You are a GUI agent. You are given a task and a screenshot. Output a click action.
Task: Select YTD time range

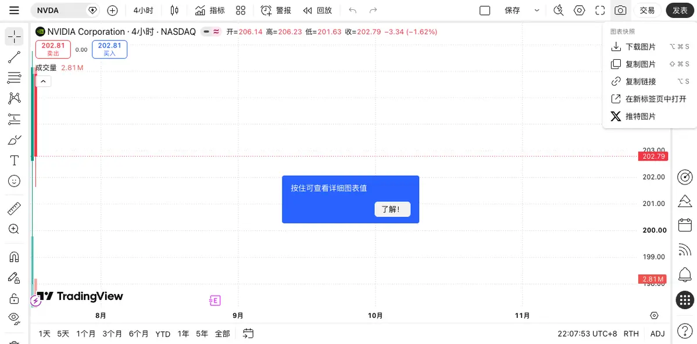coord(163,334)
